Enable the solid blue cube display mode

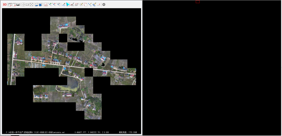coord(41,4)
